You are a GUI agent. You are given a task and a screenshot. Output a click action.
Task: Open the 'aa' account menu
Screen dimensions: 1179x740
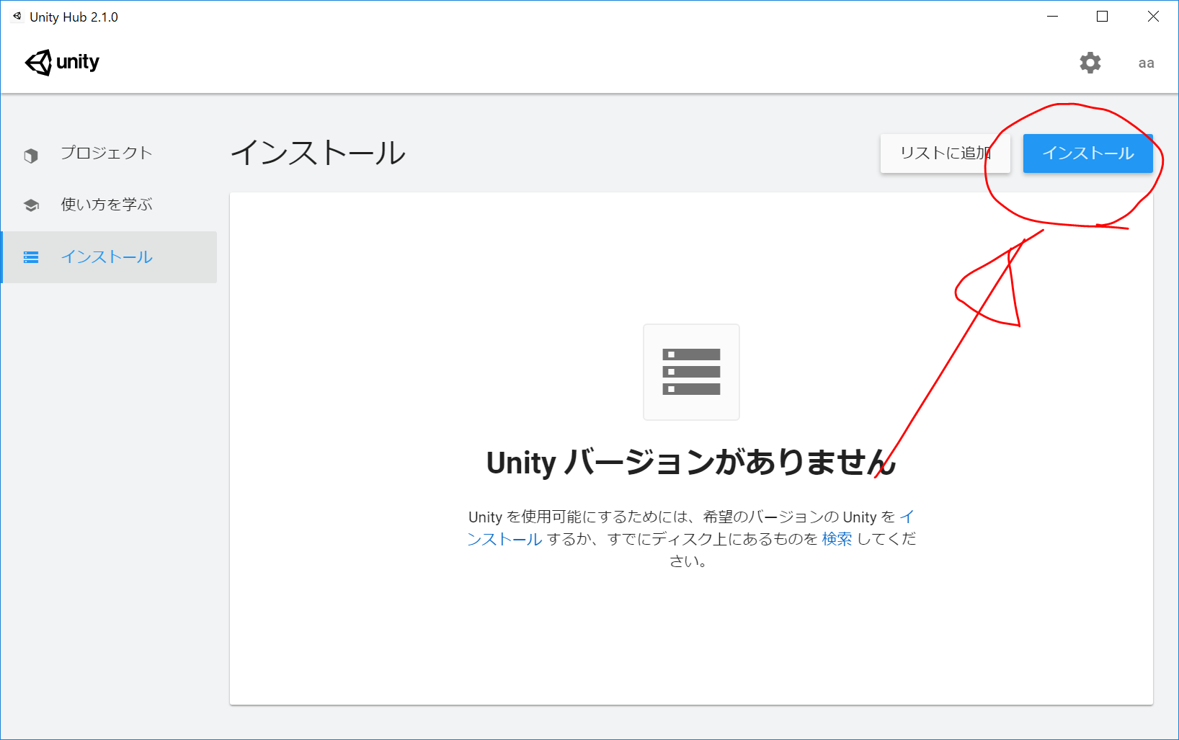pos(1146,63)
